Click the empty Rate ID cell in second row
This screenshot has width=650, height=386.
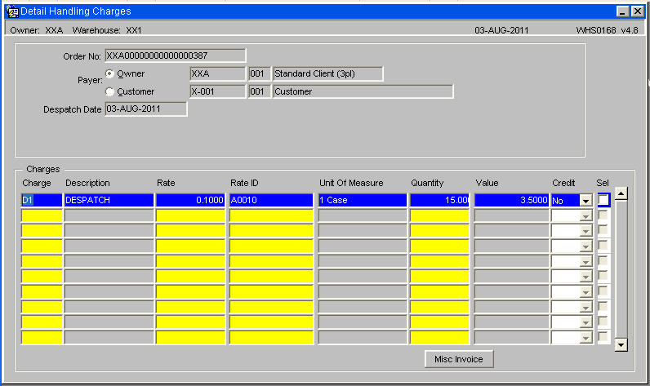pyautogui.click(x=271, y=215)
